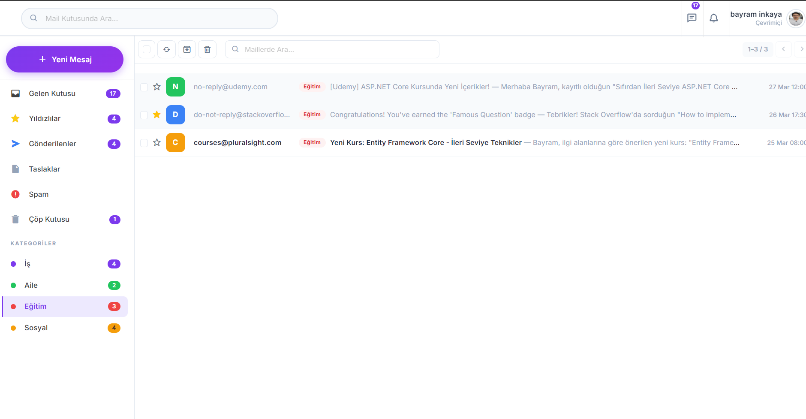
Task: Click the Eğitim tag on the Udemy mail
Action: pos(312,87)
